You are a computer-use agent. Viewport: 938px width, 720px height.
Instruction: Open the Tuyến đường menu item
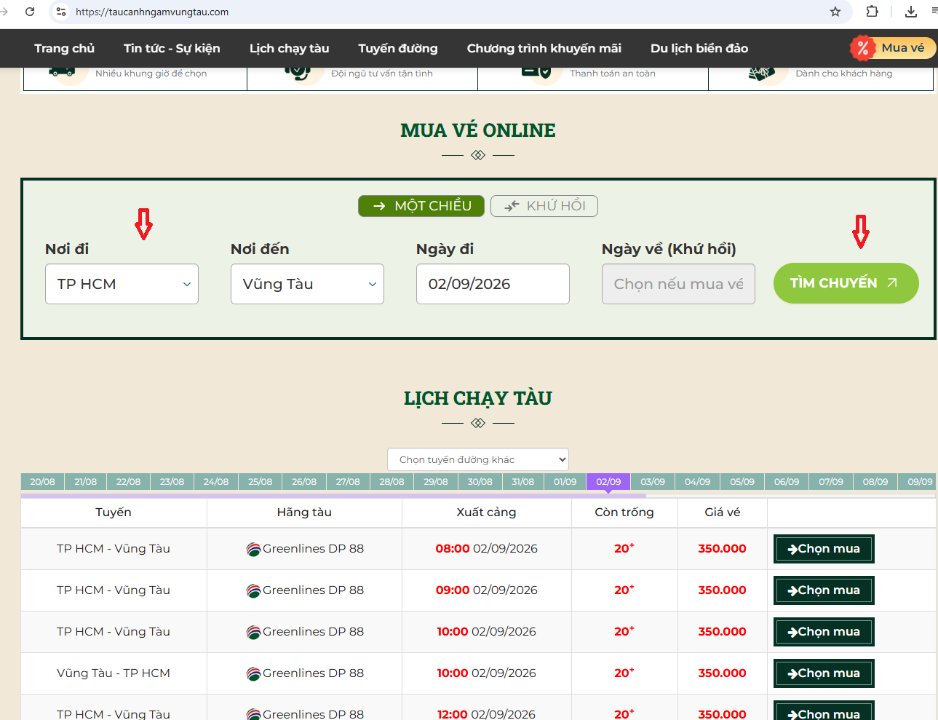click(398, 48)
